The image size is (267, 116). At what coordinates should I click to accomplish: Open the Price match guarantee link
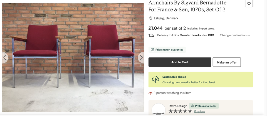[x=169, y=50]
